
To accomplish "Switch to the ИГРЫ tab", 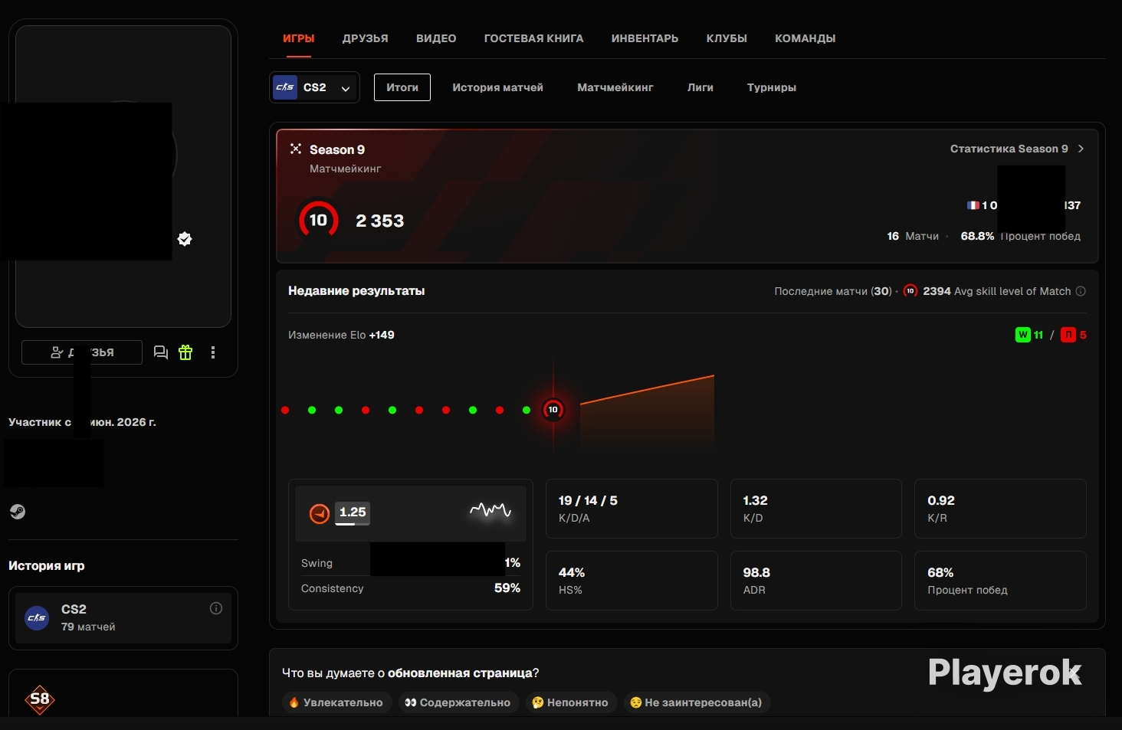I will click(299, 38).
